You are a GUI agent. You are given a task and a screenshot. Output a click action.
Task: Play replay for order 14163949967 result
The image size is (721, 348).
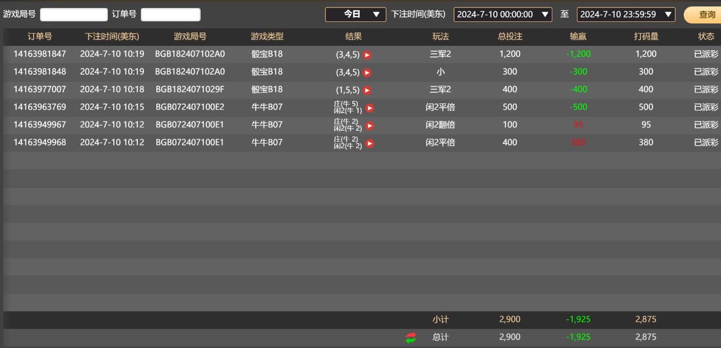[369, 126]
